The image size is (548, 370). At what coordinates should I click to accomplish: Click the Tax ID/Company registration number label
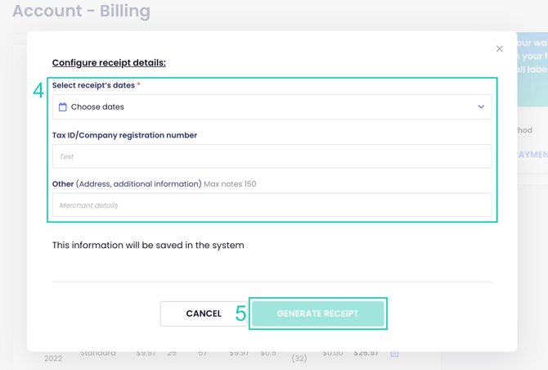124,135
